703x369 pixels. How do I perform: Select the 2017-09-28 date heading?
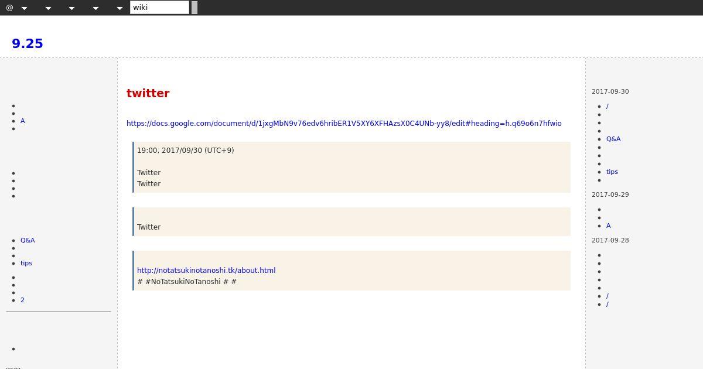(610, 241)
